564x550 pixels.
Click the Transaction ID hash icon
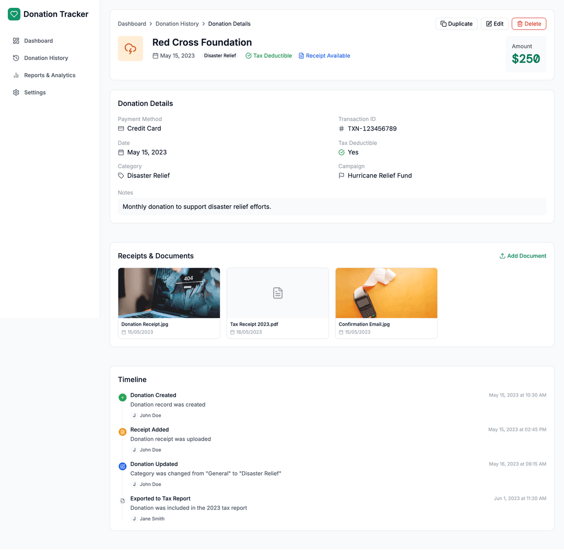pos(342,128)
